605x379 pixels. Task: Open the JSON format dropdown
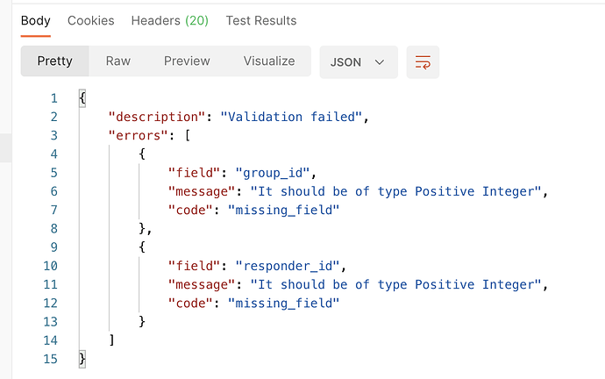(x=359, y=62)
